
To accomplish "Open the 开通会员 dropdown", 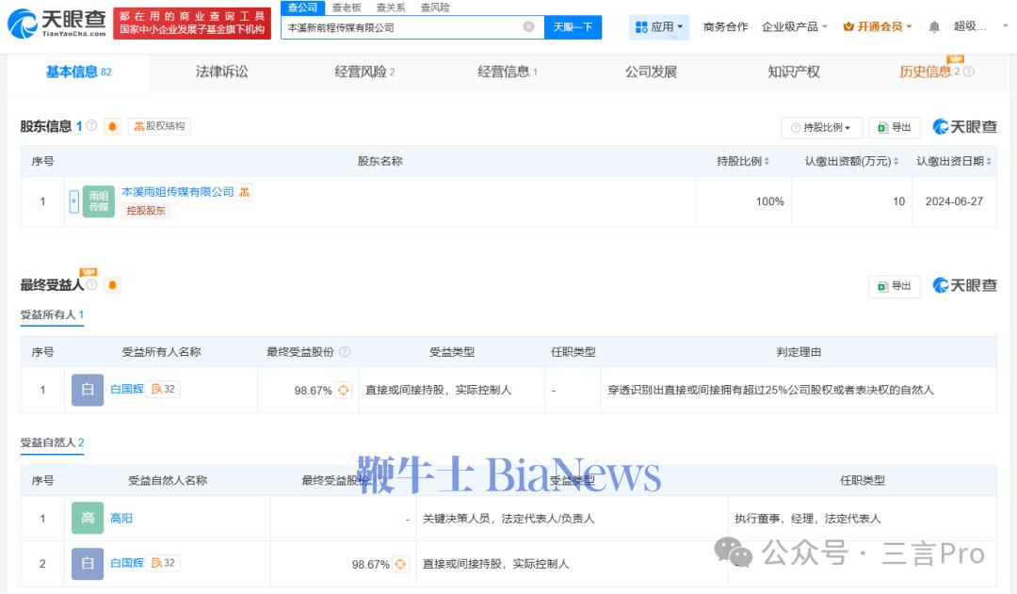I will coord(878,26).
